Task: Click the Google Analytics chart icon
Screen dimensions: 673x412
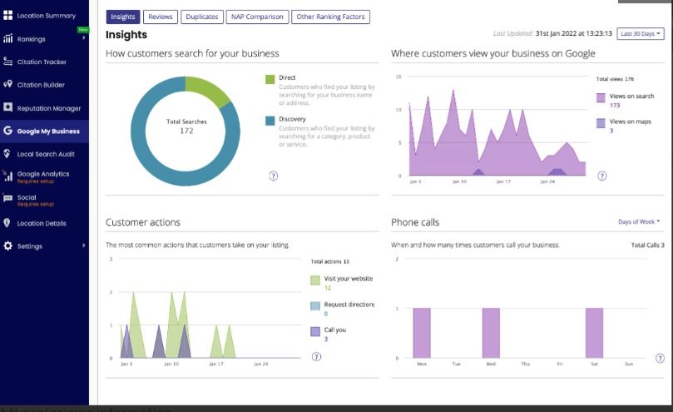Action: (x=7, y=176)
